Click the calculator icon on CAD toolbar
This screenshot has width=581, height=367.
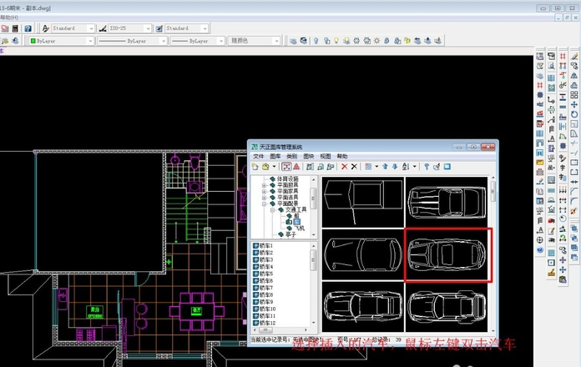pyautogui.click(x=15, y=28)
